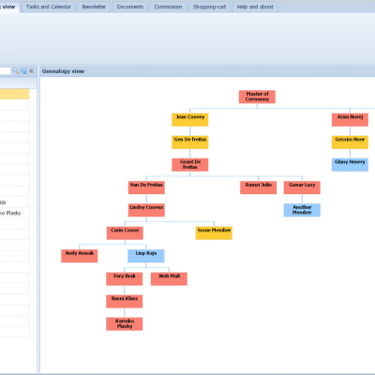Click the magnifier search icon
The width and height of the screenshot is (375, 375).
tap(16, 71)
